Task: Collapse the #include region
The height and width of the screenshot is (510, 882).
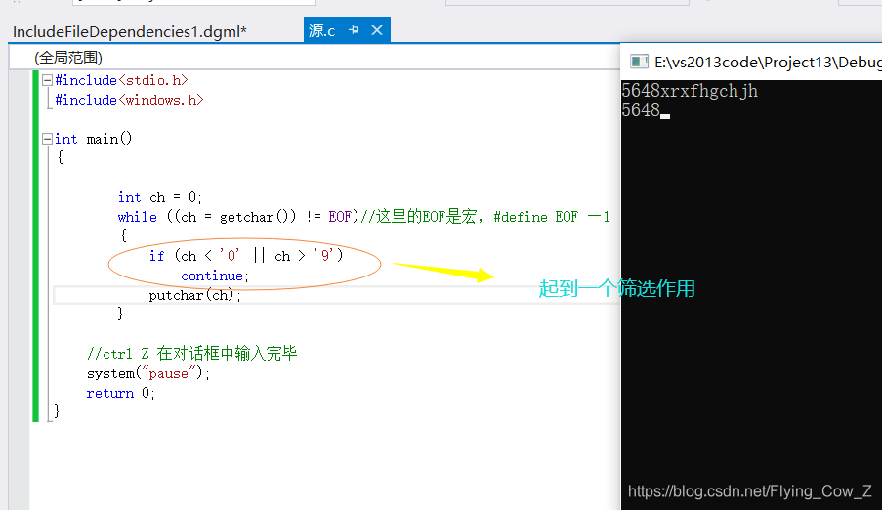Action: pyautogui.click(x=48, y=80)
